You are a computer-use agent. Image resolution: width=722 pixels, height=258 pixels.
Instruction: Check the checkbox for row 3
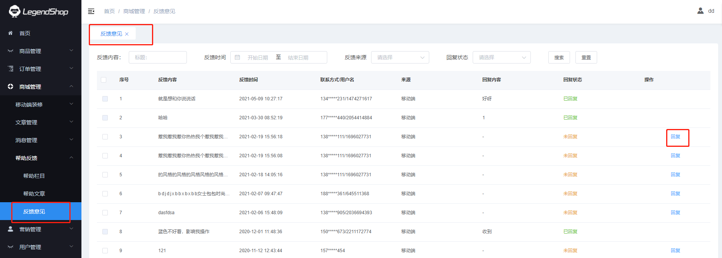(105, 137)
